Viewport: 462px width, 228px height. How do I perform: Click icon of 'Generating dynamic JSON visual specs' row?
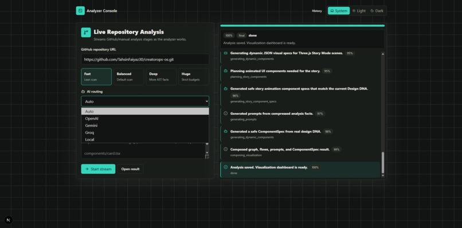[226, 53]
